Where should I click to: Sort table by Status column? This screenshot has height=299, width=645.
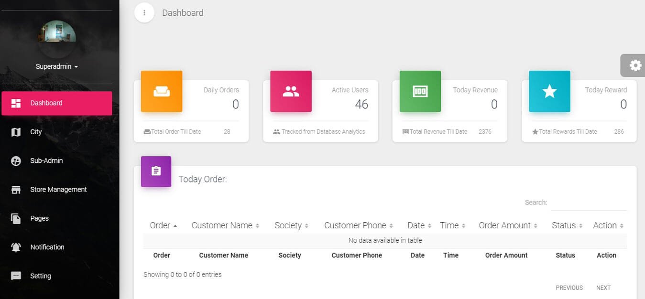coord(567,225)
